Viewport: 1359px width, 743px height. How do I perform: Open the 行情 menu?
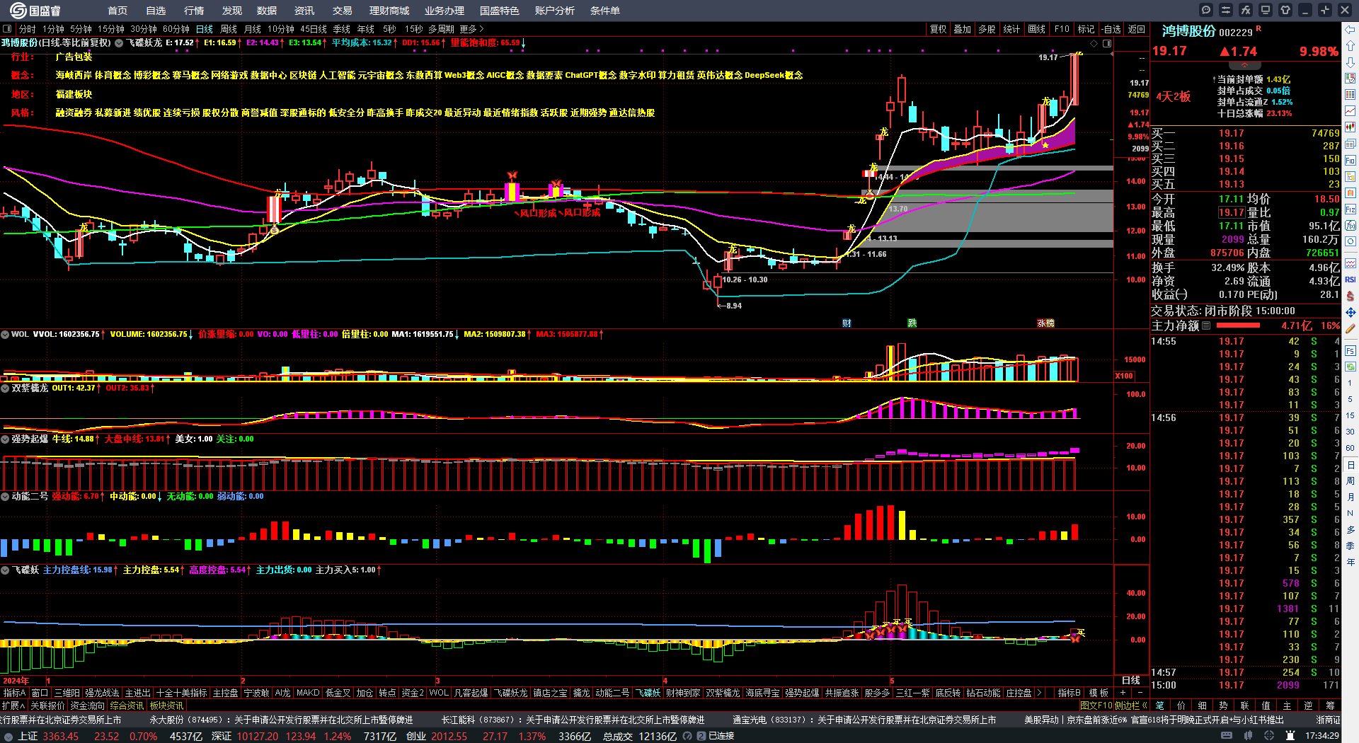pos(194,11)
